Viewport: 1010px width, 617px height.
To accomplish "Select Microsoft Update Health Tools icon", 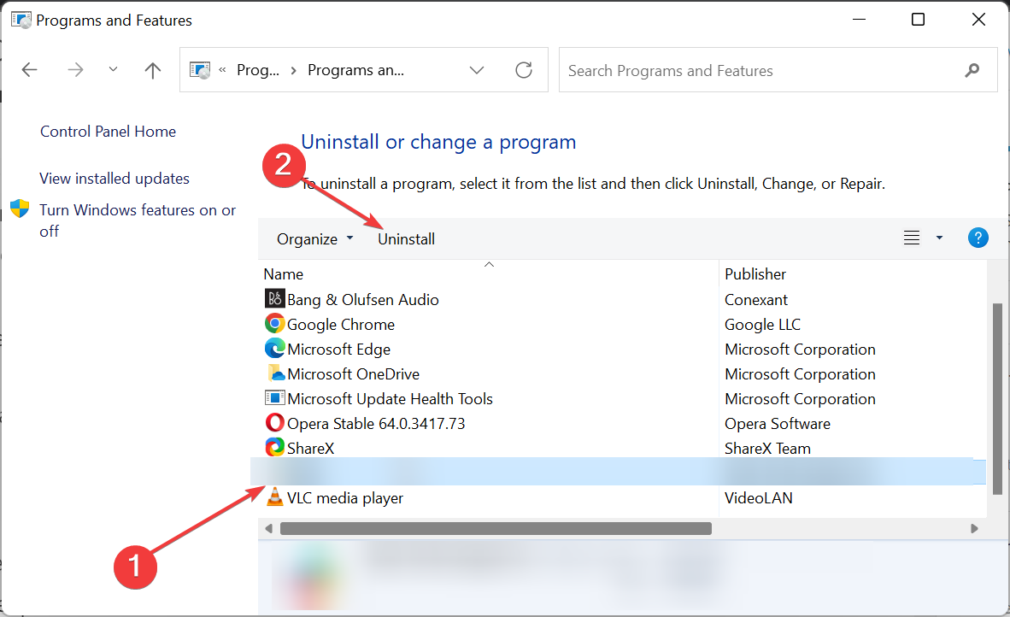I will coord(275,398).
